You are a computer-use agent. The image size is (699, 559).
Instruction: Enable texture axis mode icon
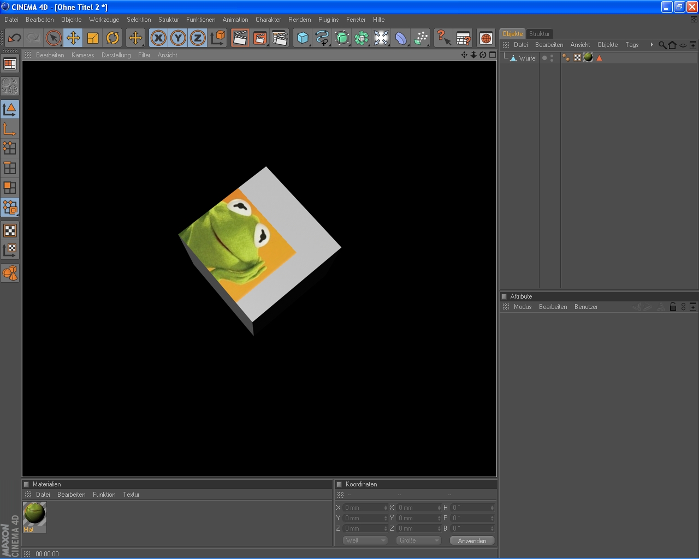click(10, 250)
